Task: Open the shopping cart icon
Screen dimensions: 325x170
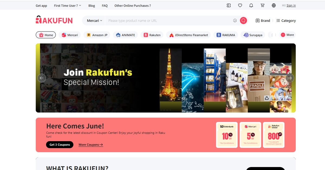Action: (x=262, y=5)
